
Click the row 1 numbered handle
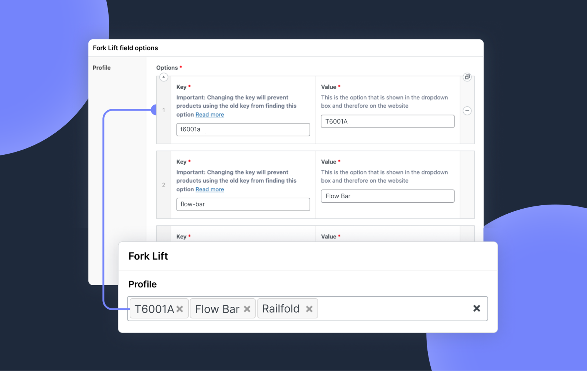click(164, 110)
